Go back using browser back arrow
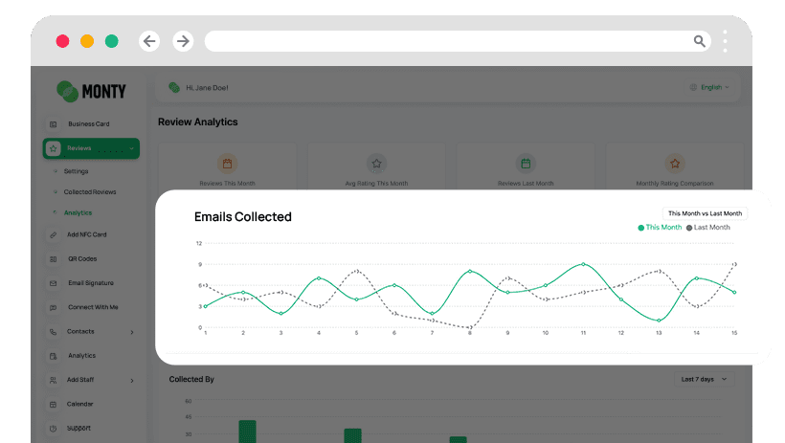 (x=149, y=41)
